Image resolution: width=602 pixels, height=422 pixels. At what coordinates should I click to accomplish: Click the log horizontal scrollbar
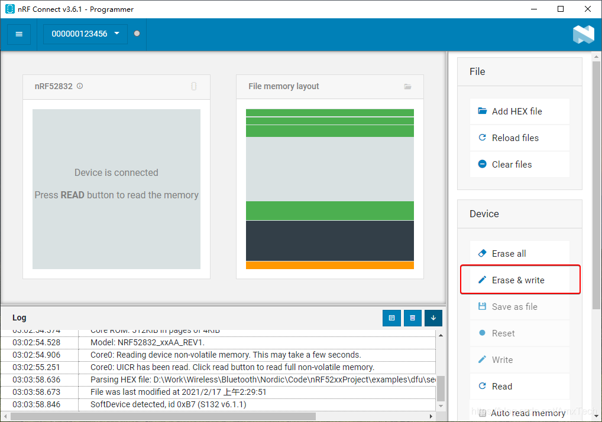(163, 416)
